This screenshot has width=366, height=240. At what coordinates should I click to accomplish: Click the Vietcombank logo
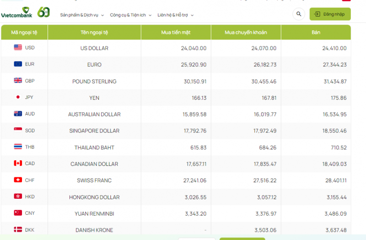click(16, 13)
